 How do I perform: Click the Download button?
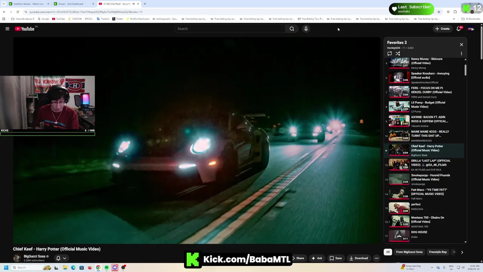(358, 258)
